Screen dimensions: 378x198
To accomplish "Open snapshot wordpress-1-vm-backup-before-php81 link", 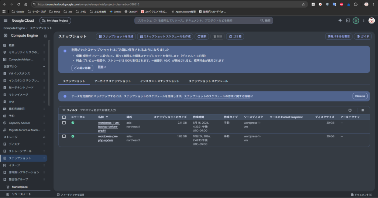I will (109, 127).
